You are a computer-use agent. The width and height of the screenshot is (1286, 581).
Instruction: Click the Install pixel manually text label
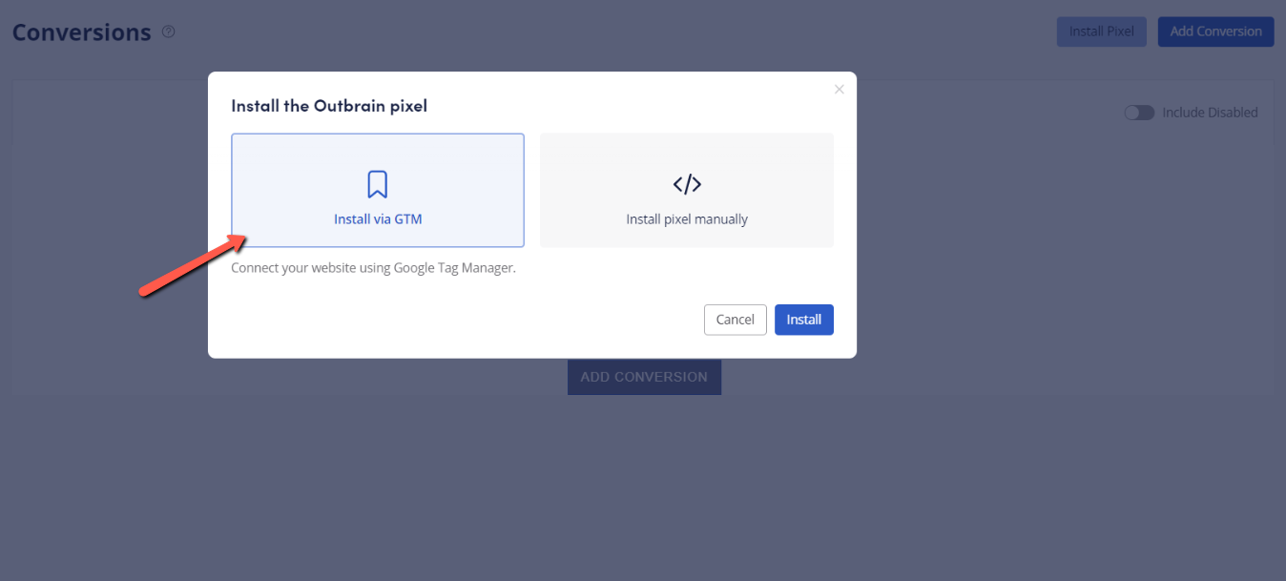coord(687,219)
